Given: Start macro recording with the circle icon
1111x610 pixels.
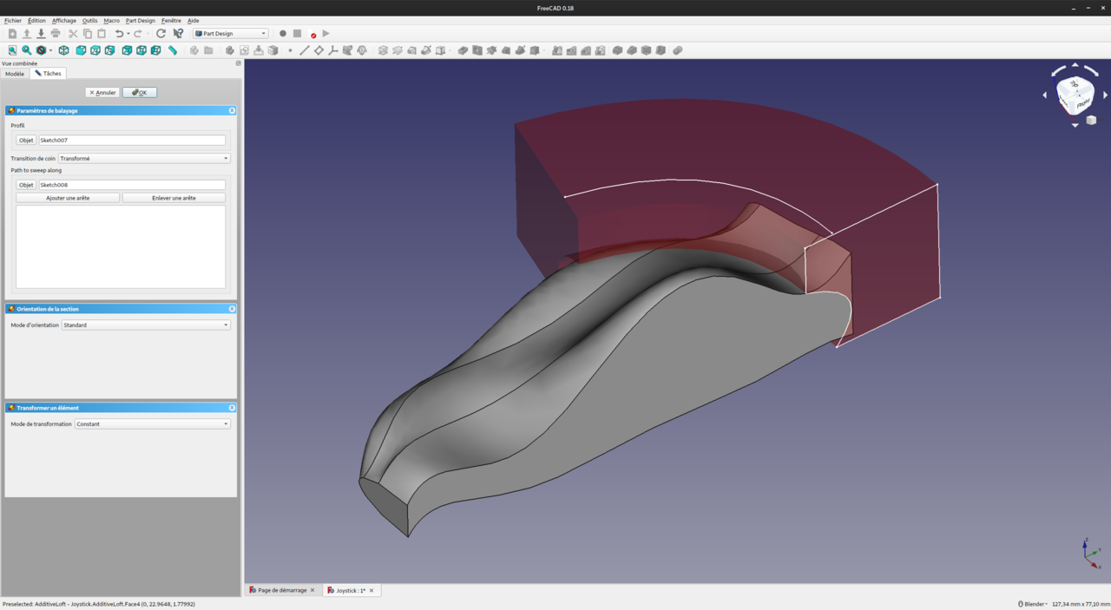Looking at the screenshot, I should [283, 34].
